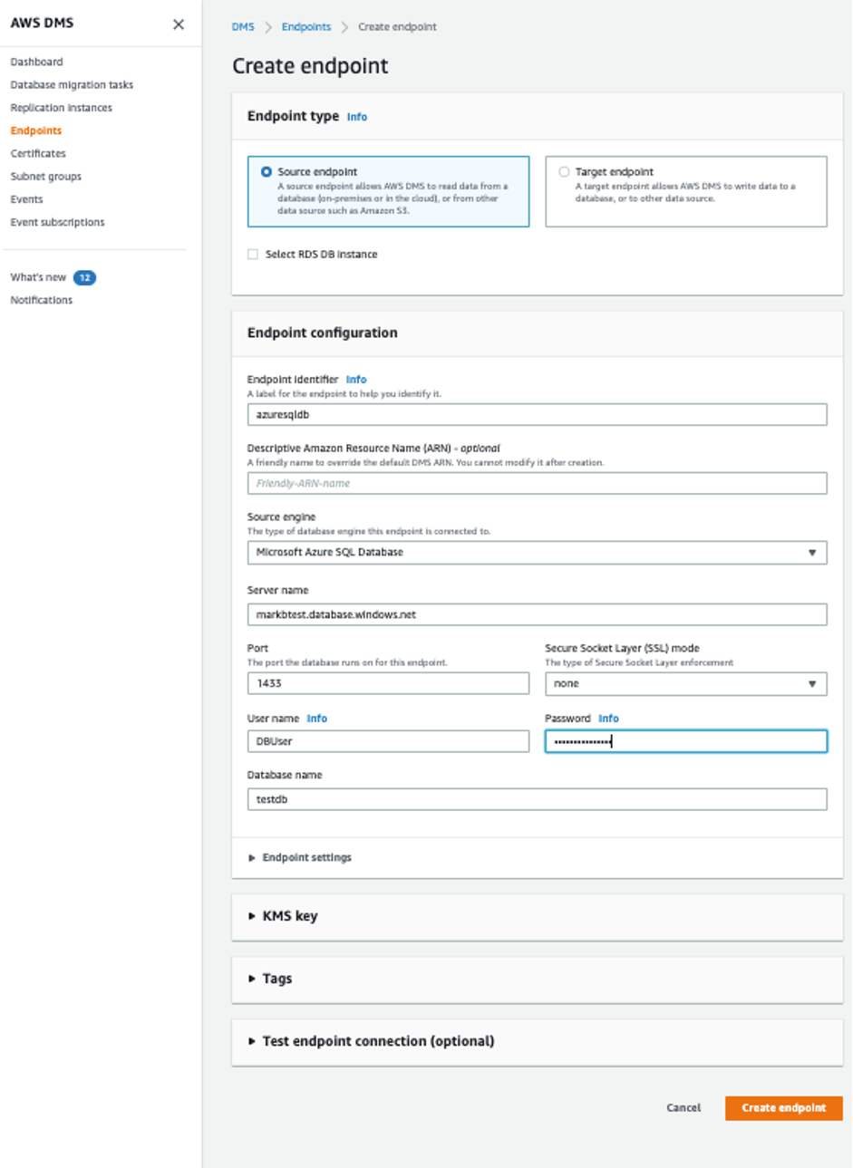This screenshot has width=853, height=1168.
Task: Go to Replication instances from the sidebar
Action: coord(61,107)
